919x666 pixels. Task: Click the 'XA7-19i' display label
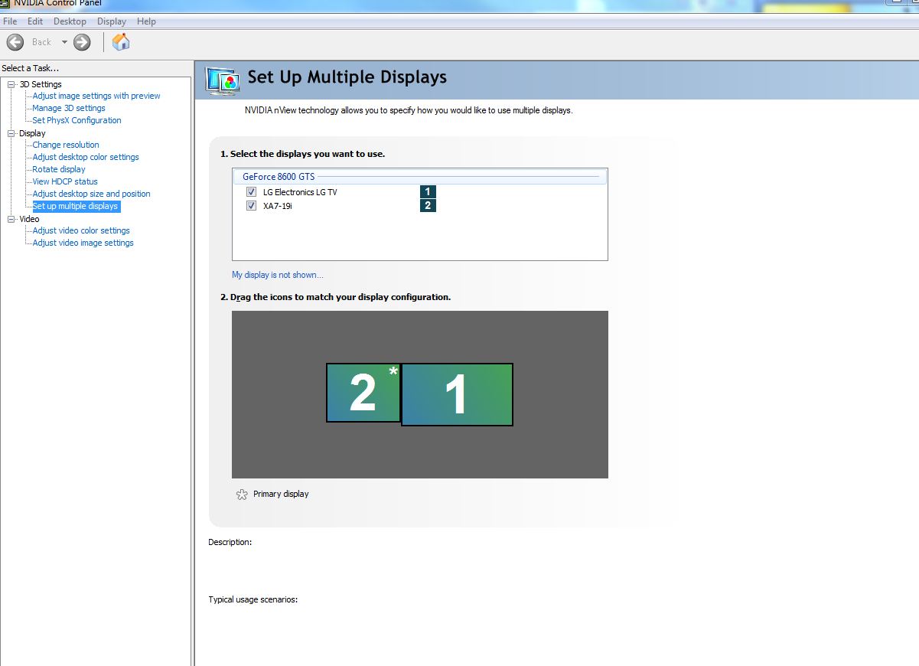click(278, 206)
